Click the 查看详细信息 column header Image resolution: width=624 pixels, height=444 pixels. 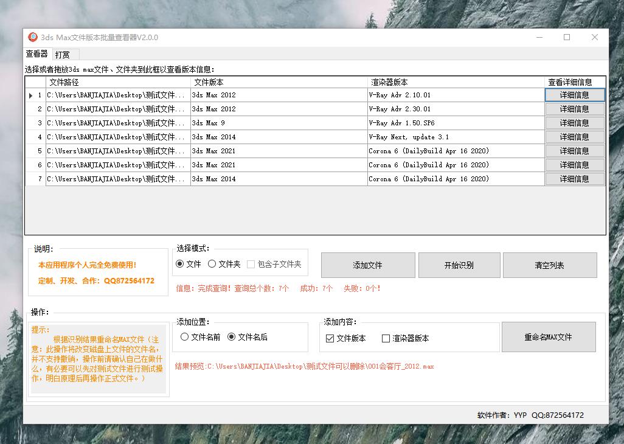click(575, 82)
